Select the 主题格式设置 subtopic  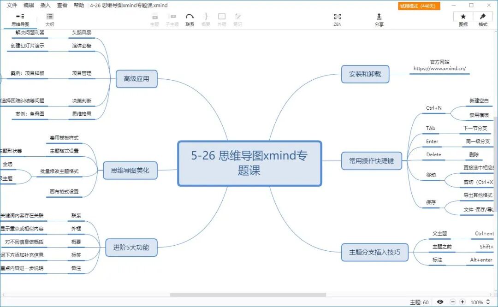pyautogui.click(x=64, y=151)
